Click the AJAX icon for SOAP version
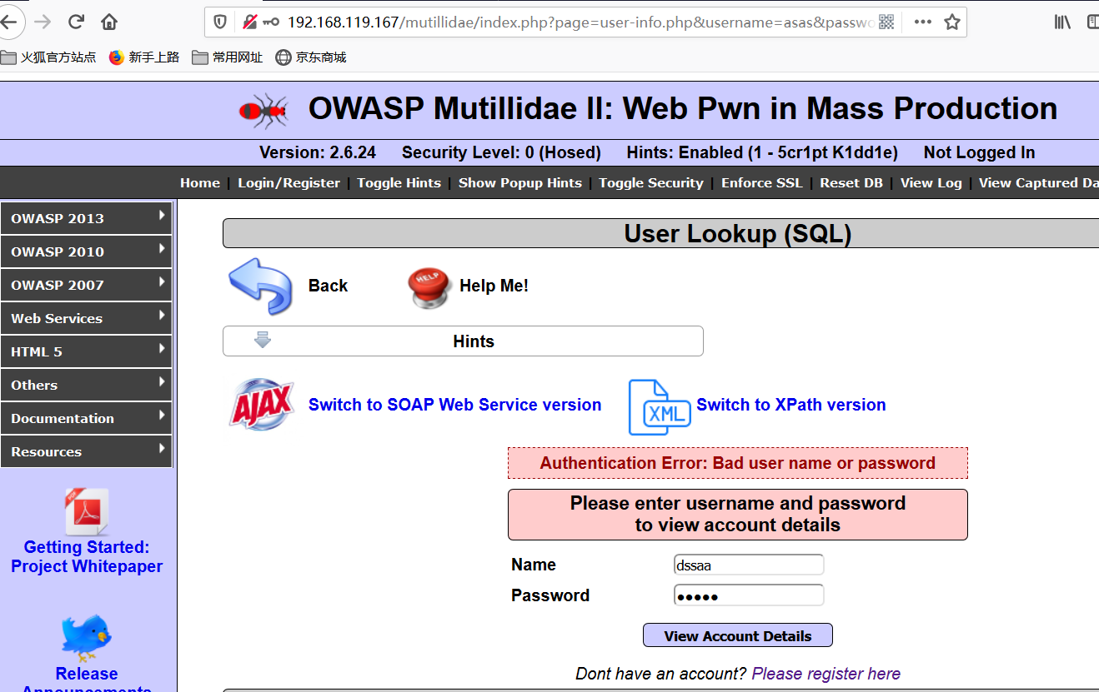 (261, 406)
